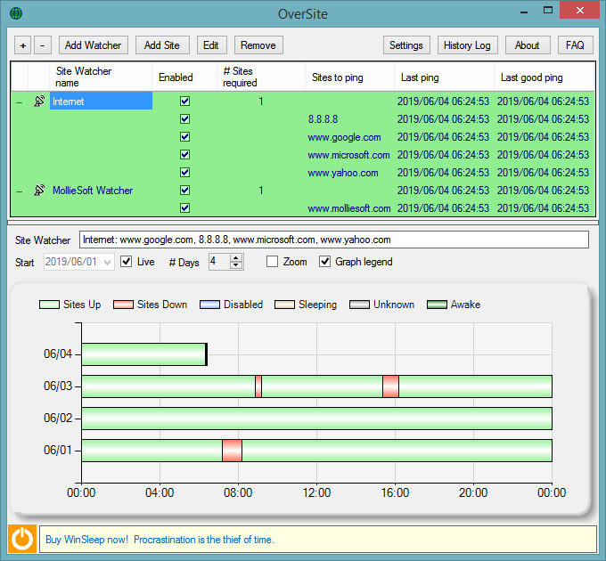Click the MollieSoft Watcher satellite dish icon
The width and height of the screenshot is (606, 561).
click(39, 190)
